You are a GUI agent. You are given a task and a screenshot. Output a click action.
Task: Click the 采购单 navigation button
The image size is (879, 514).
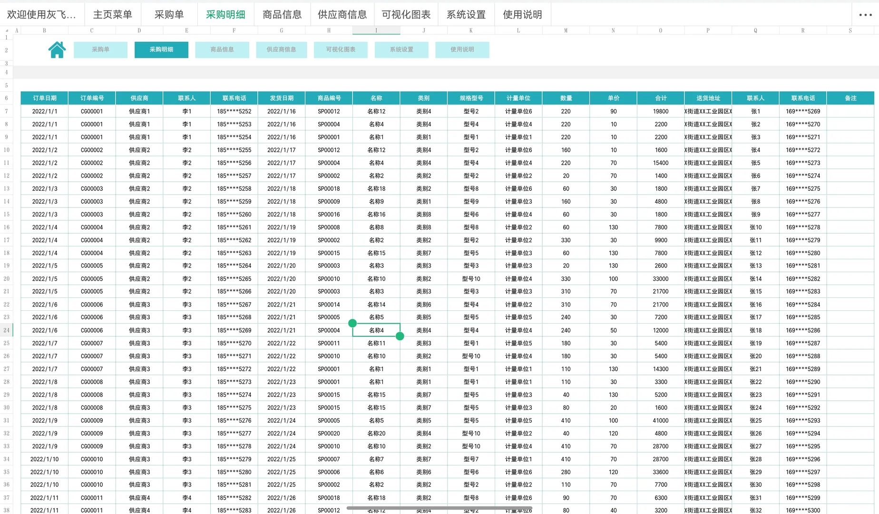pos(100,49)
